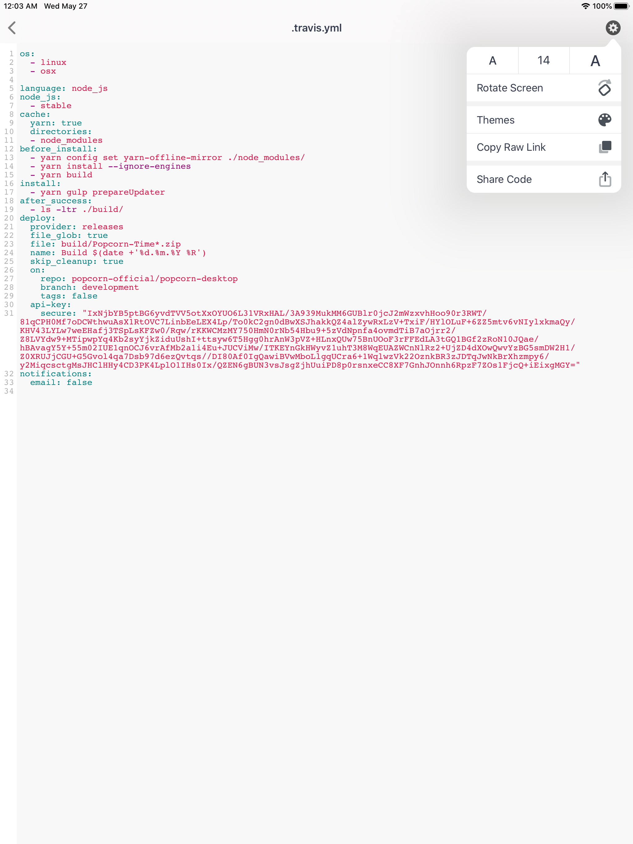Tap the battery icon in status bar
The width and height of the screenshot is (633, 844).
622,6
